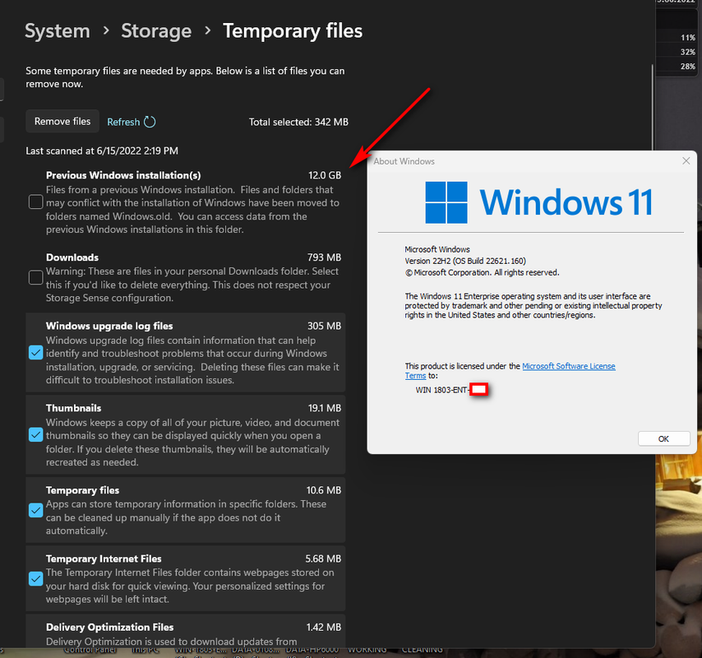
Task: Check Previous Windows installation(s) checkbox
Action: (36, 202)
